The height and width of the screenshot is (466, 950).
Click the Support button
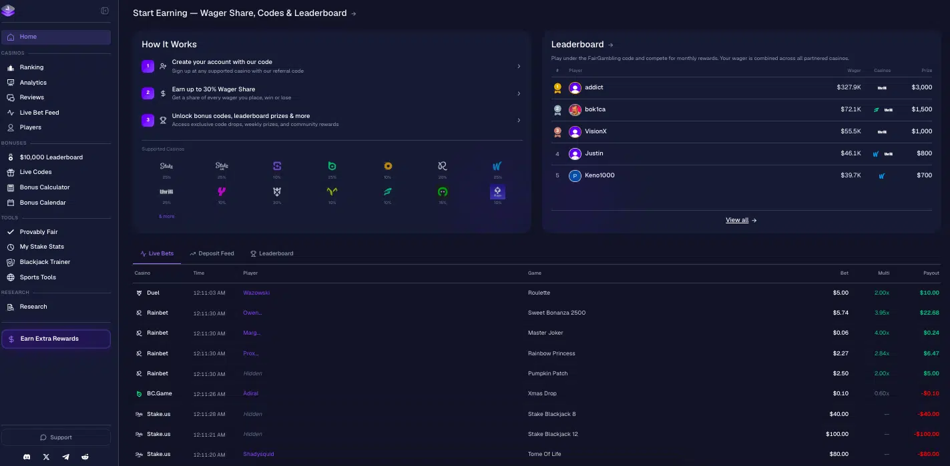(x=56, y=437)
